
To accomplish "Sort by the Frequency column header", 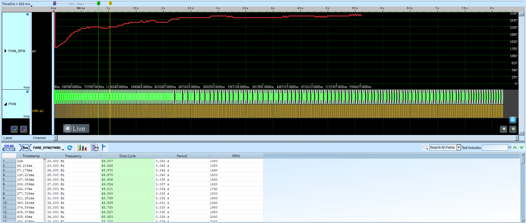I will (x=73, y=156).
